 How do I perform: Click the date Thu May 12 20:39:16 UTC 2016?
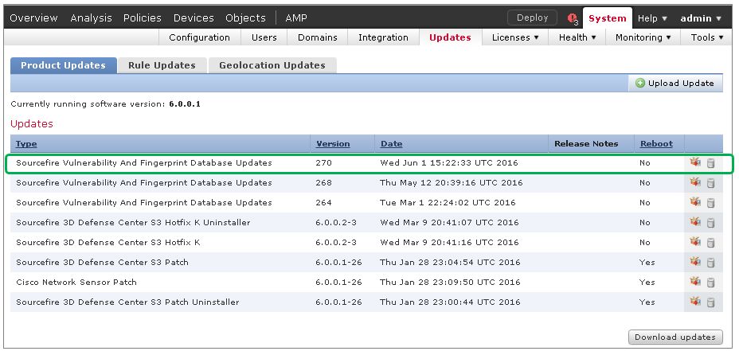click(x=451, y=183)
